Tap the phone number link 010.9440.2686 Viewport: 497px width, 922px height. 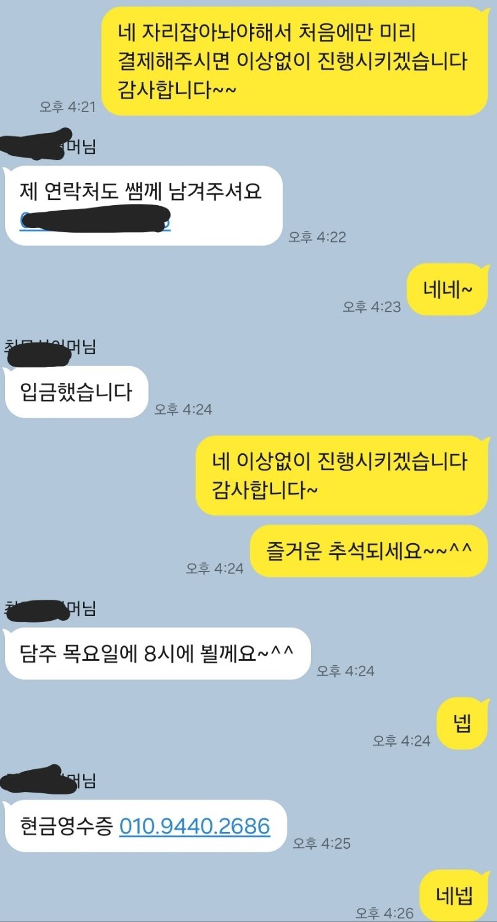coord(195,825)
